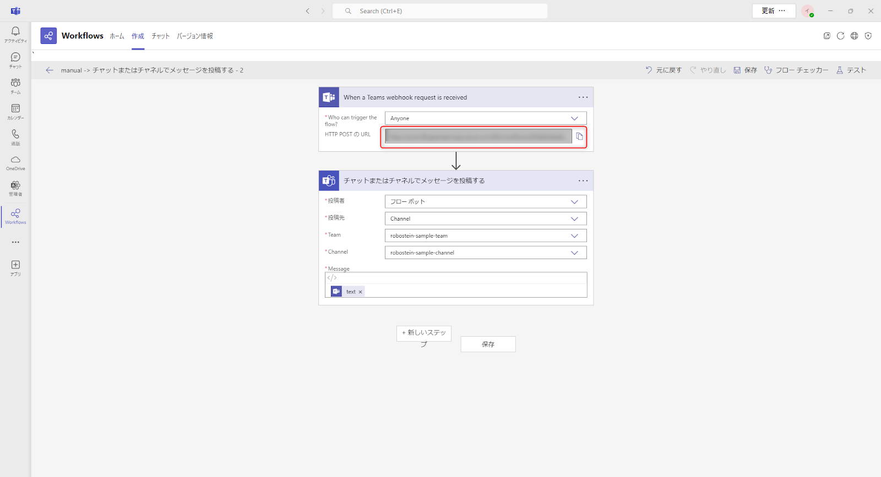
Task: Go back in Teams navigation history
Action: click(x=308, y=11)
